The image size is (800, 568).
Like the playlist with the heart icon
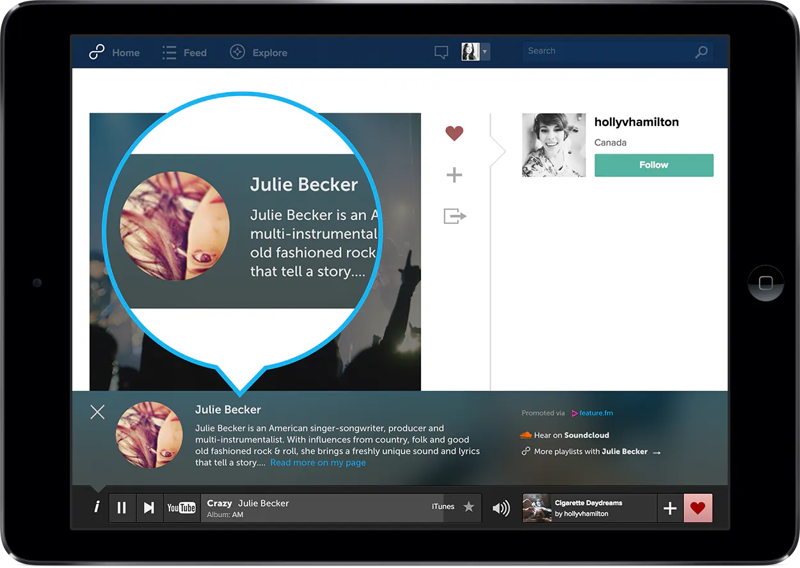click(x=454, y=133)
